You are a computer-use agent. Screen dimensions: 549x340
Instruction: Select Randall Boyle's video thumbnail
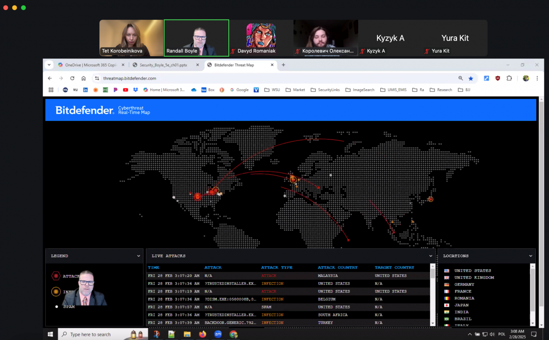coord(196,38)
